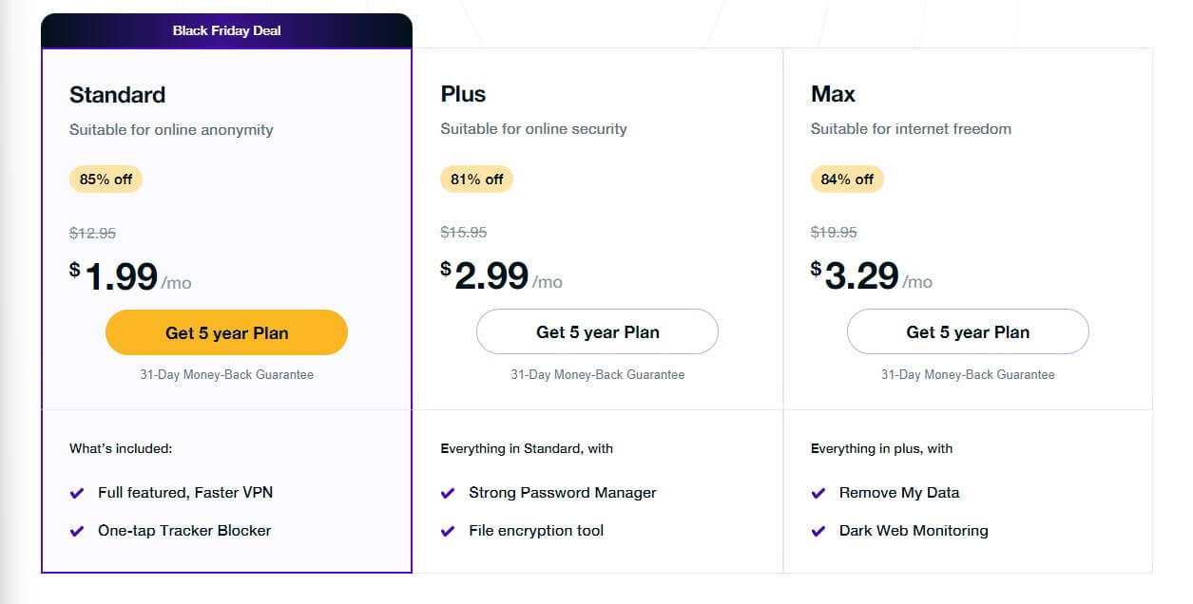Click Get 5 year Plan for Standard

(x=226, y=331)
